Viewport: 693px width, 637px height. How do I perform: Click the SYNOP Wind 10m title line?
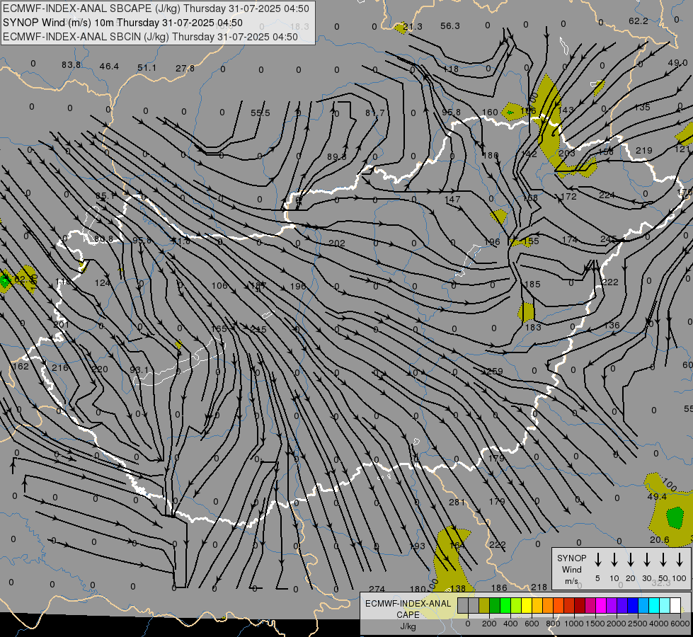tap(122, 23)
